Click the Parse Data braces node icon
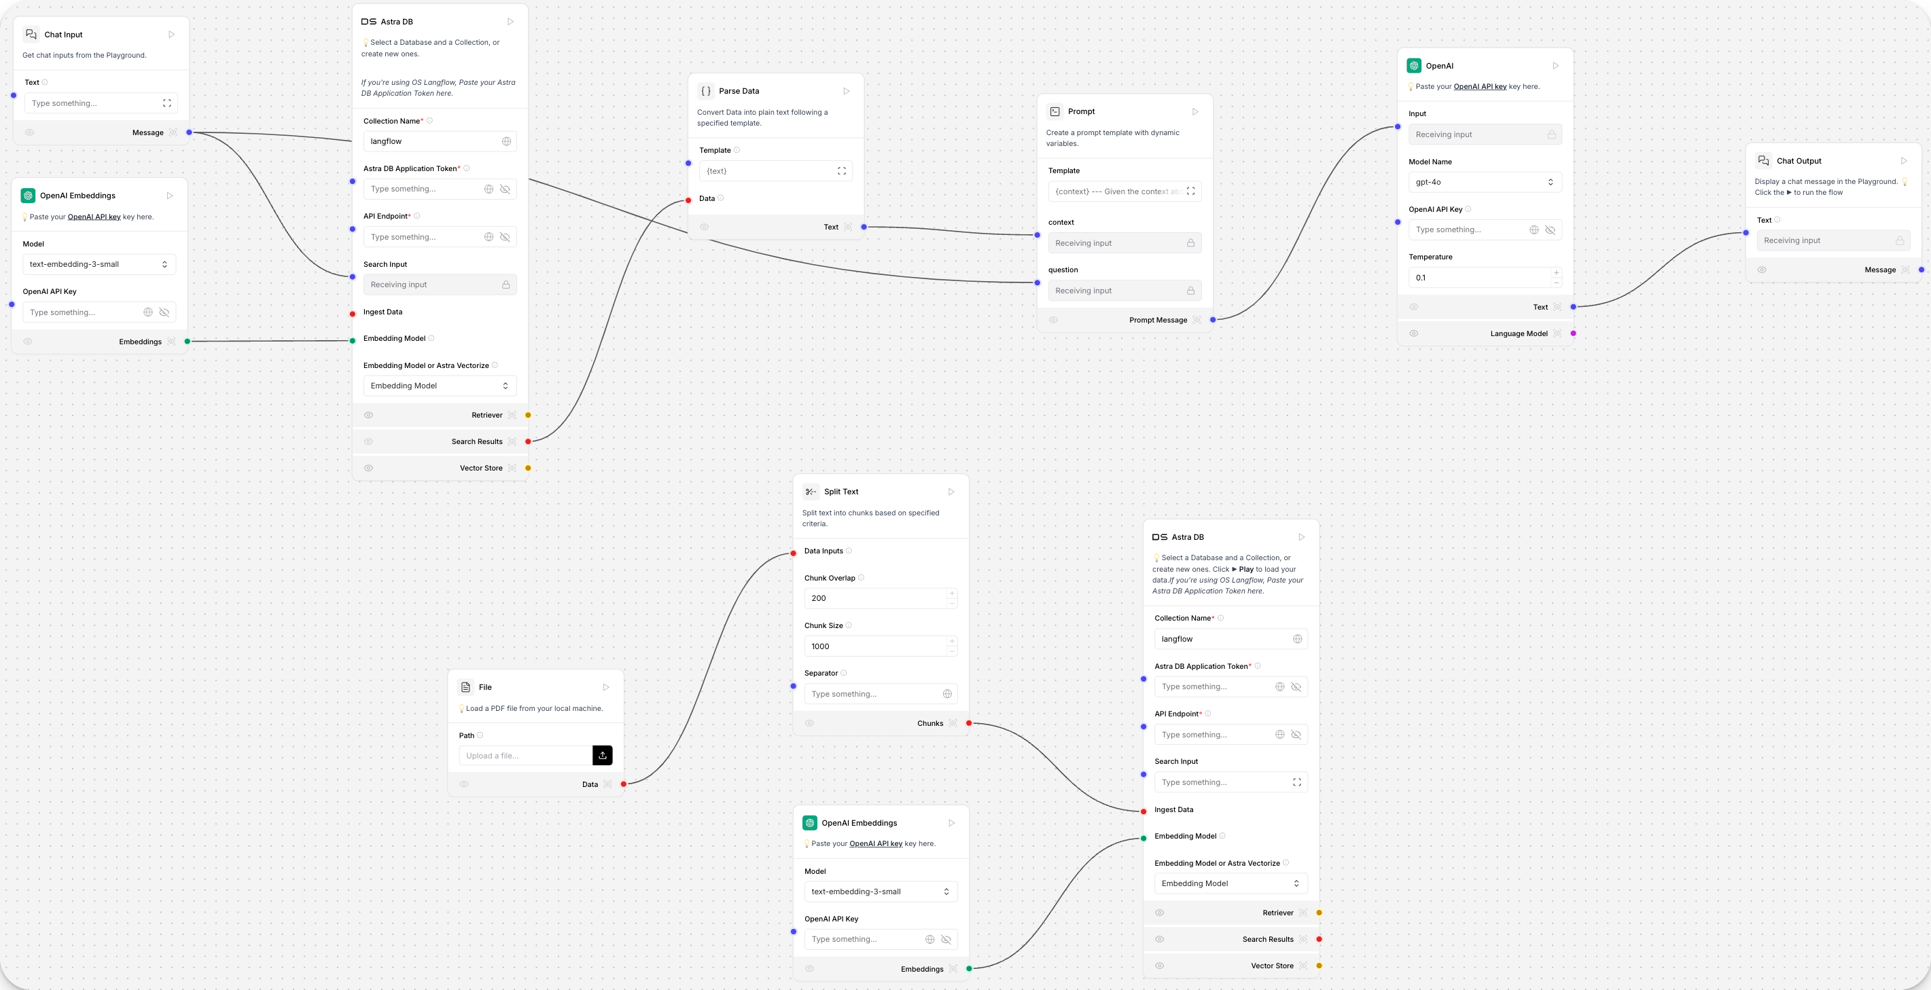Viewport: 1931px width, 990px height. coord(706,92)
